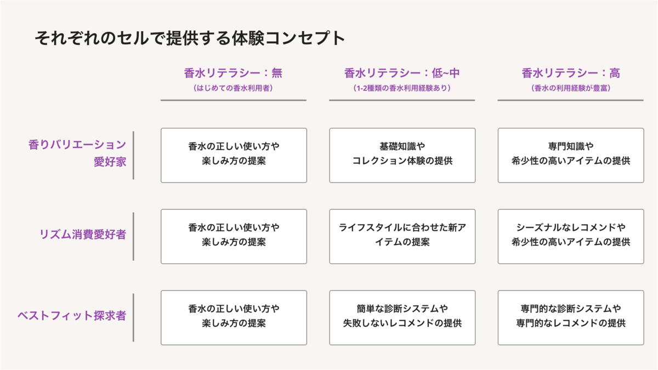Screen dimensions: 658x370
Task: Click the vertical divider beside 香りバリエーション愛好家
Action: 134,155
